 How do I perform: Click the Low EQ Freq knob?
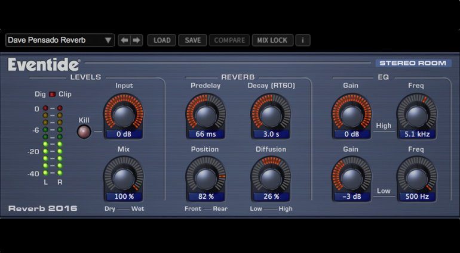tap(416, 179)
